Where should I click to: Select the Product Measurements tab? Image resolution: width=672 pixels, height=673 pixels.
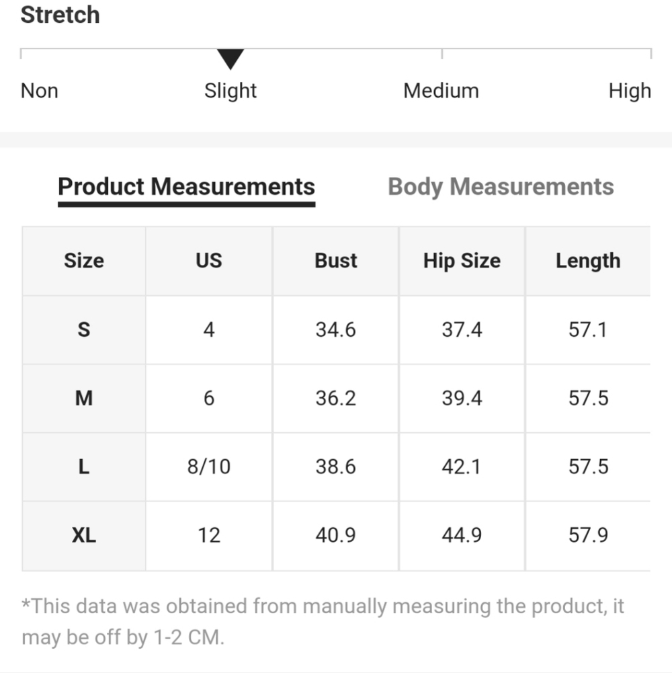187,187
